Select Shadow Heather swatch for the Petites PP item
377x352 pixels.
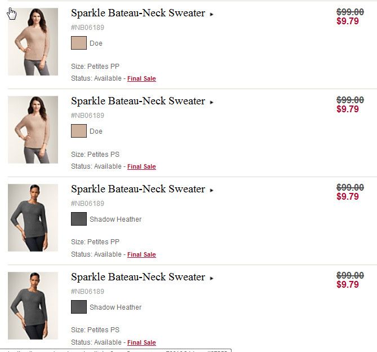(79, 219)
